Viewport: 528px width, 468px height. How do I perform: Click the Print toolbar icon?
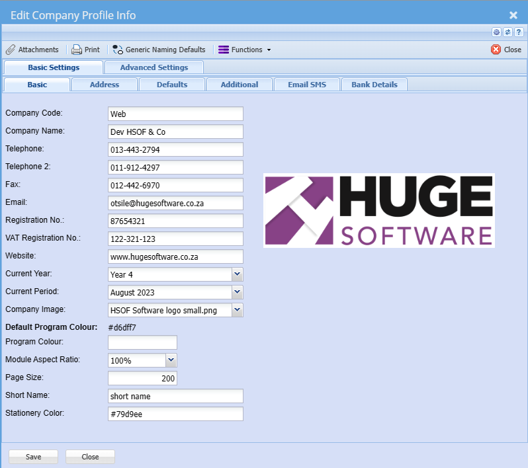coord(77,50)
